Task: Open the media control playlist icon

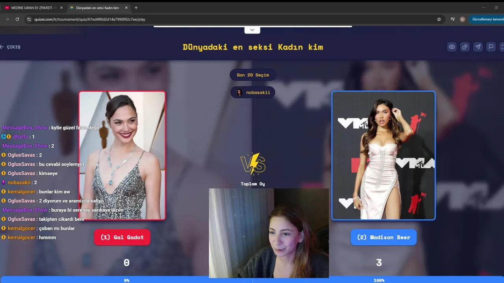Action: click(452, 19)
